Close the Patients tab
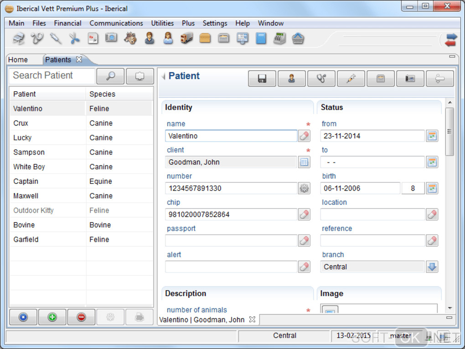Image resolution: width=465 pixels, height=349 pixels. [79, 59]
